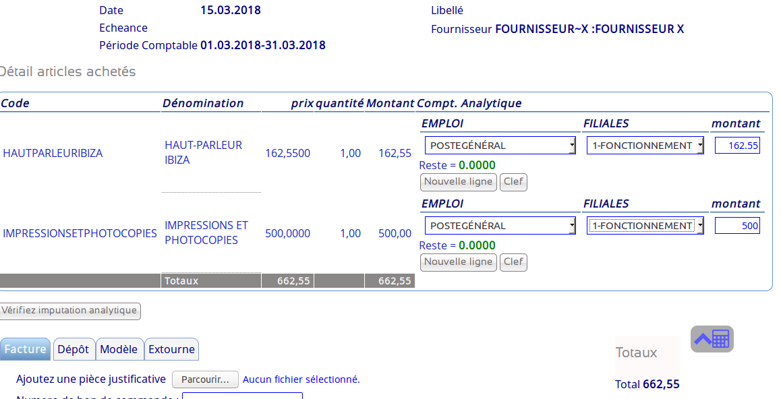Expand FILIALES dropdown for Impressions et Photocopies

coord(645,226)
